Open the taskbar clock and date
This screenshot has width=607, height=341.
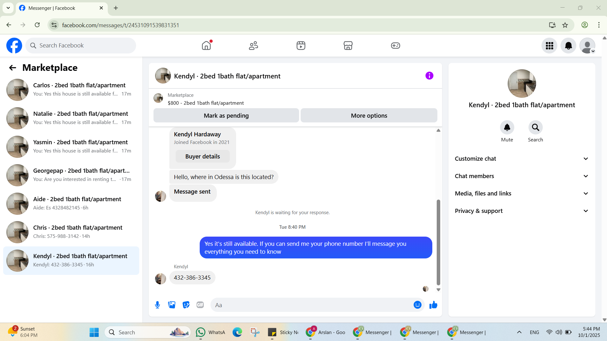pyautogui.click(x=589, y=332)
